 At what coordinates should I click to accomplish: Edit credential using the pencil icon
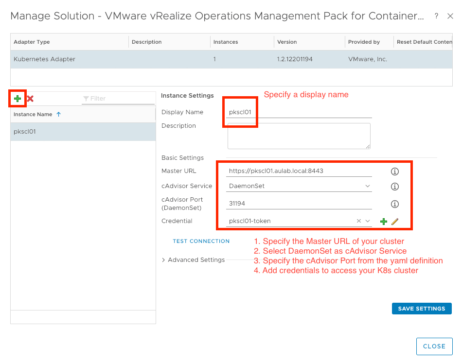(x=395, y=221)
